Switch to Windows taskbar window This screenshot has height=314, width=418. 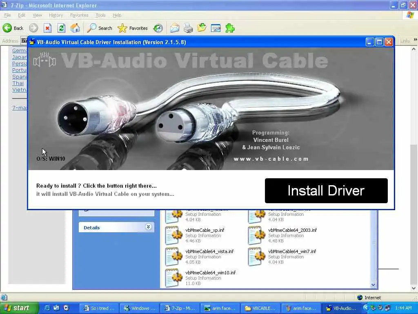[140, 308]
